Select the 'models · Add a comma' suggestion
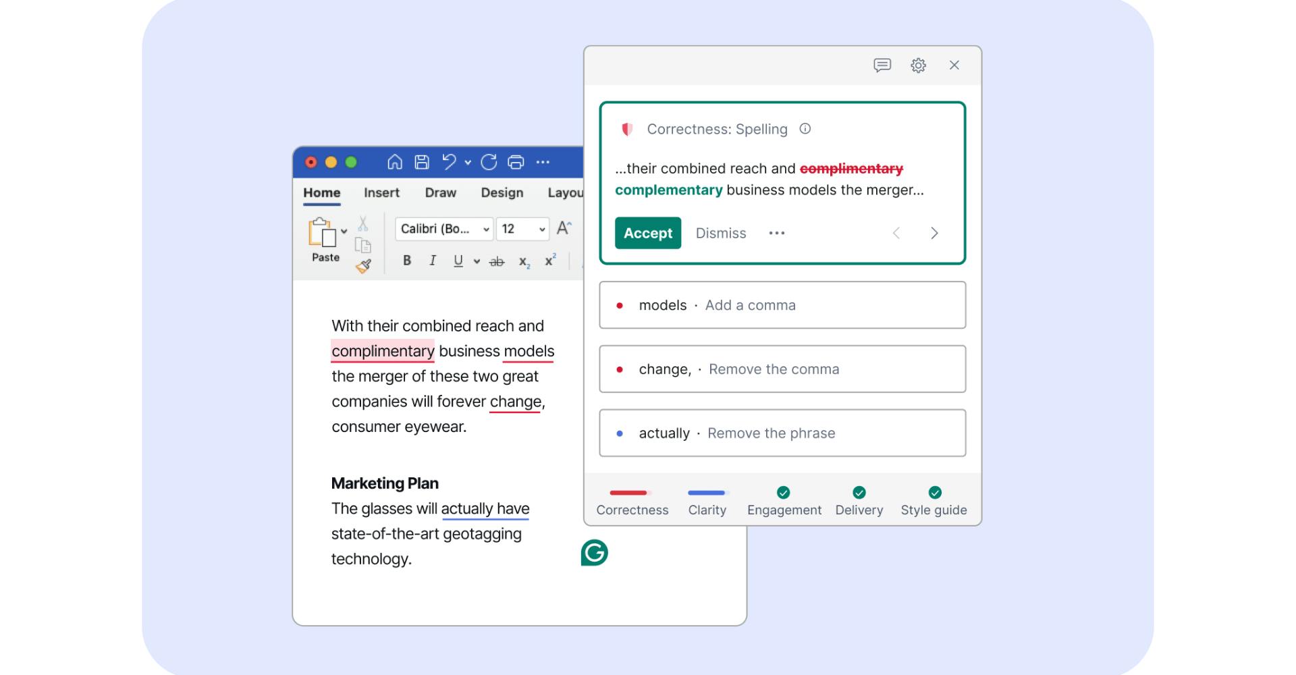Image resolution: width=1296 pixels, height=675 pixels. 782,305
